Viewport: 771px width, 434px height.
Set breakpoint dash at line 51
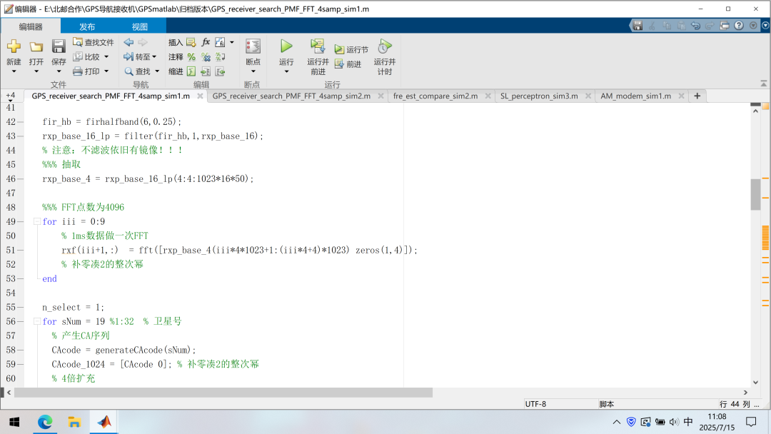click(20, 250)
